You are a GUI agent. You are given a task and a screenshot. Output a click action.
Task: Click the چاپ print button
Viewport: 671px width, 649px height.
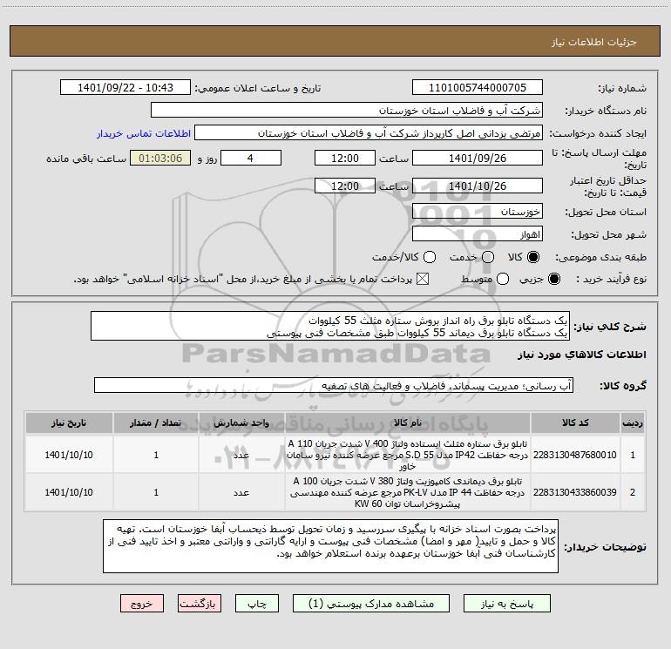point(257,604)
